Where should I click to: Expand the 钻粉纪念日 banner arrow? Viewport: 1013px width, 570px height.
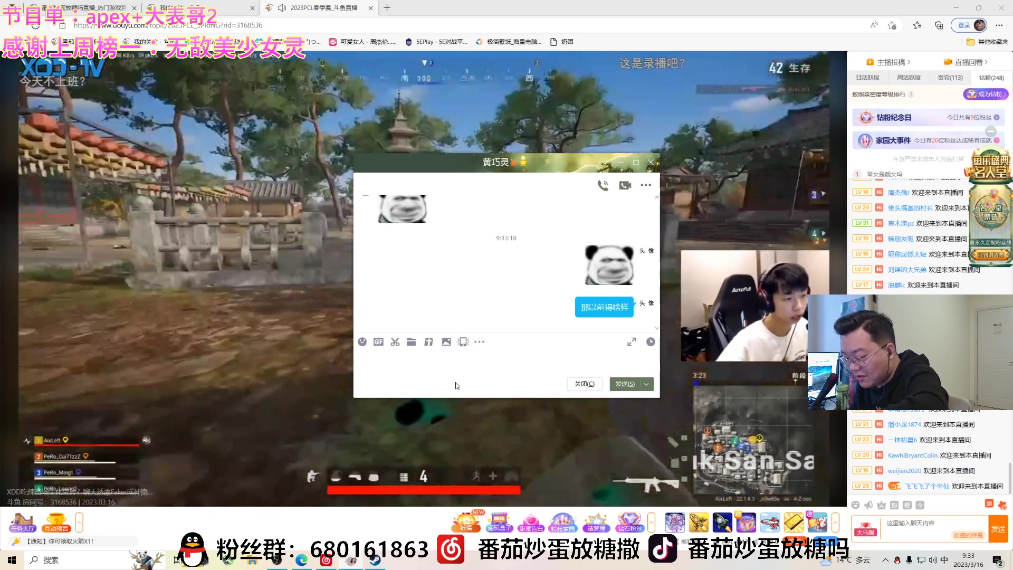[997, 118]
